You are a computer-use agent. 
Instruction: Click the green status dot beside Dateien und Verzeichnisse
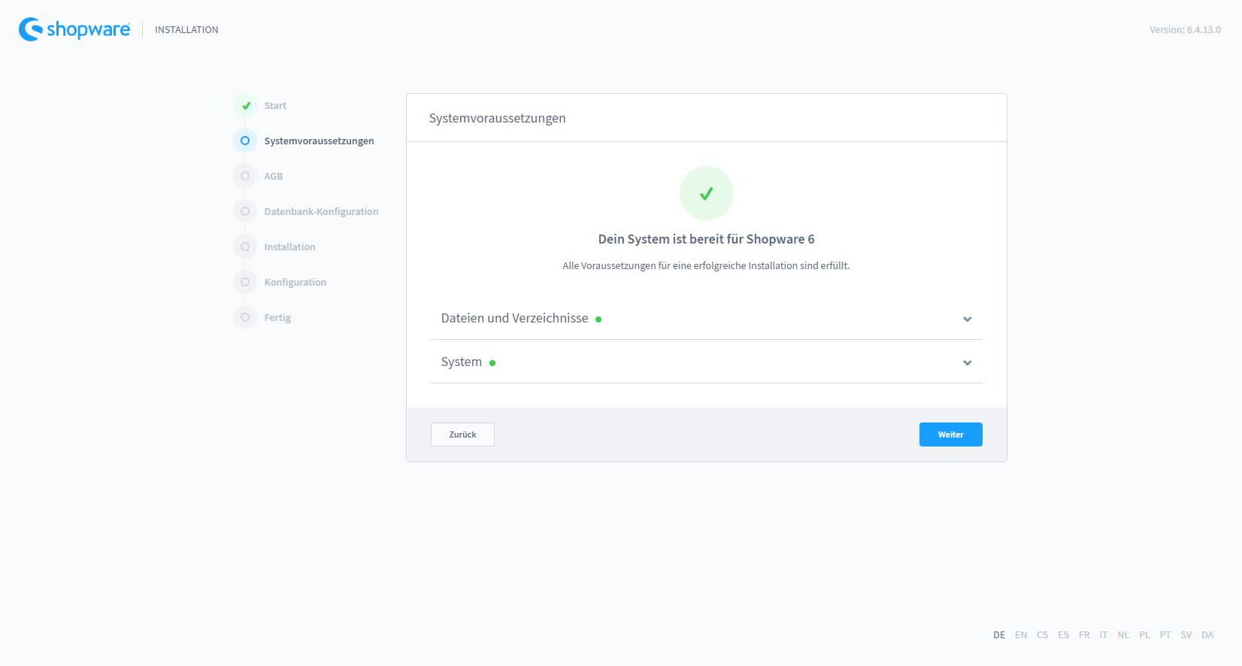click(598, 319)
